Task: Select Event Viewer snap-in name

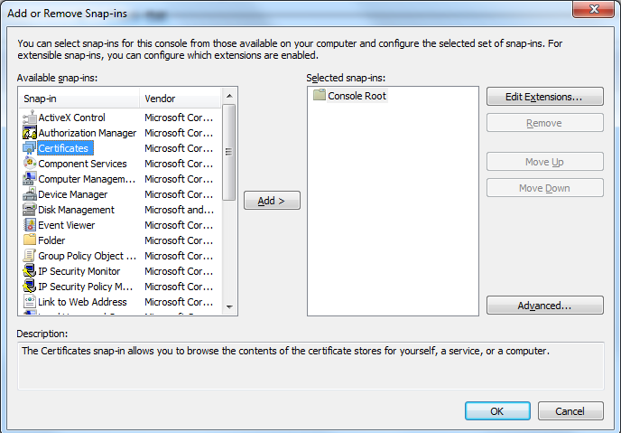Action: pos(67,225)
